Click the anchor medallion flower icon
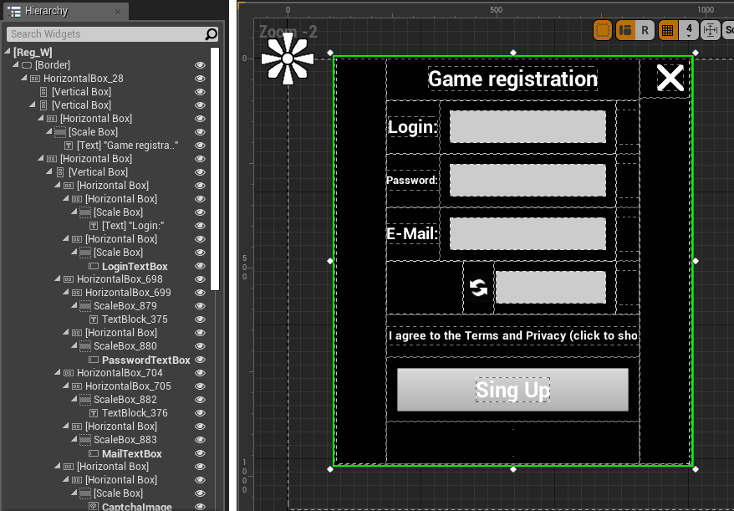Image resolution: width=734 pixels, height=511 pixels. point(288,59)
